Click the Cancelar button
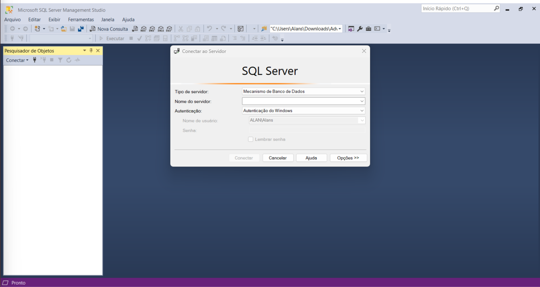 [x=278, y=158]
